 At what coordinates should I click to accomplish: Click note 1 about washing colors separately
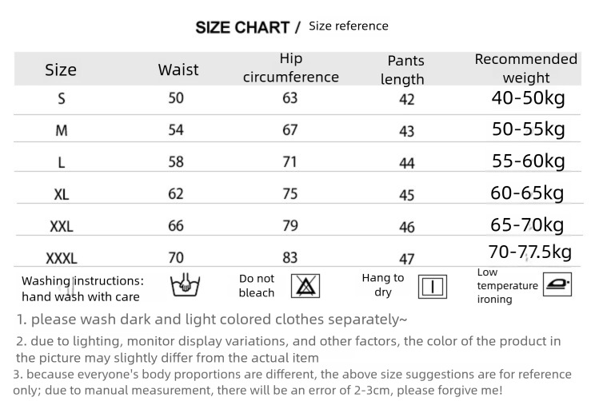click(213, 320)
